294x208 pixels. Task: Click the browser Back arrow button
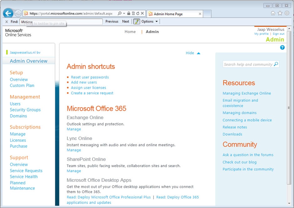8,13
